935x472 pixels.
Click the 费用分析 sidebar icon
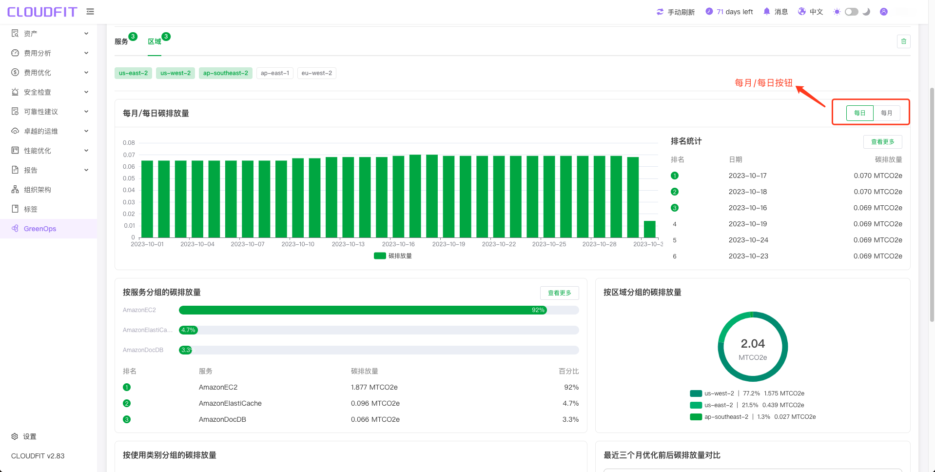pyautogui.click(x=15, y=53)
